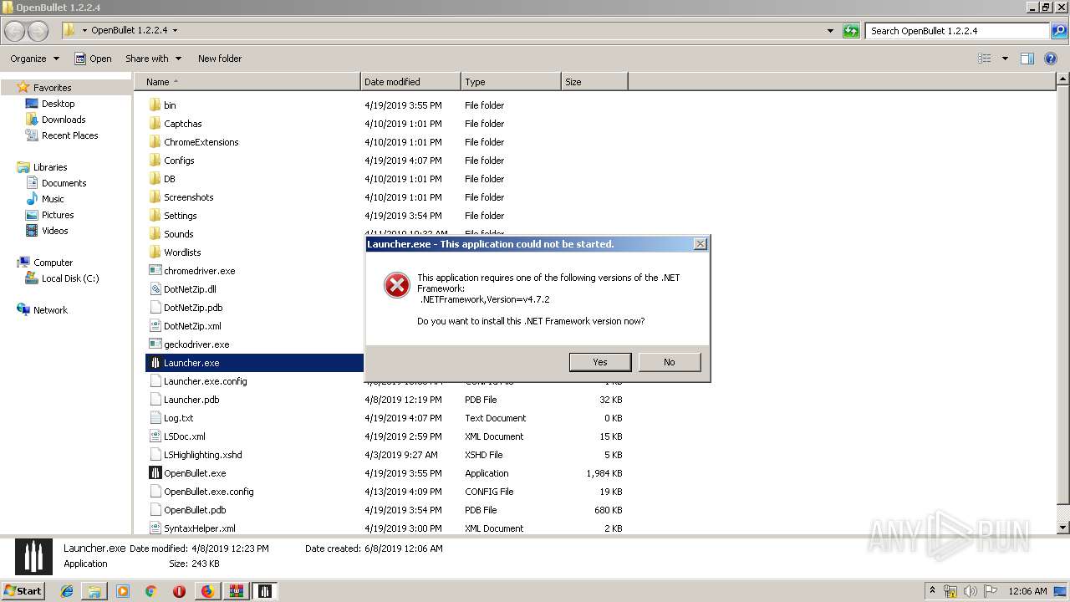
Task: Refresh the folder view
Action: tap(851, 31)
